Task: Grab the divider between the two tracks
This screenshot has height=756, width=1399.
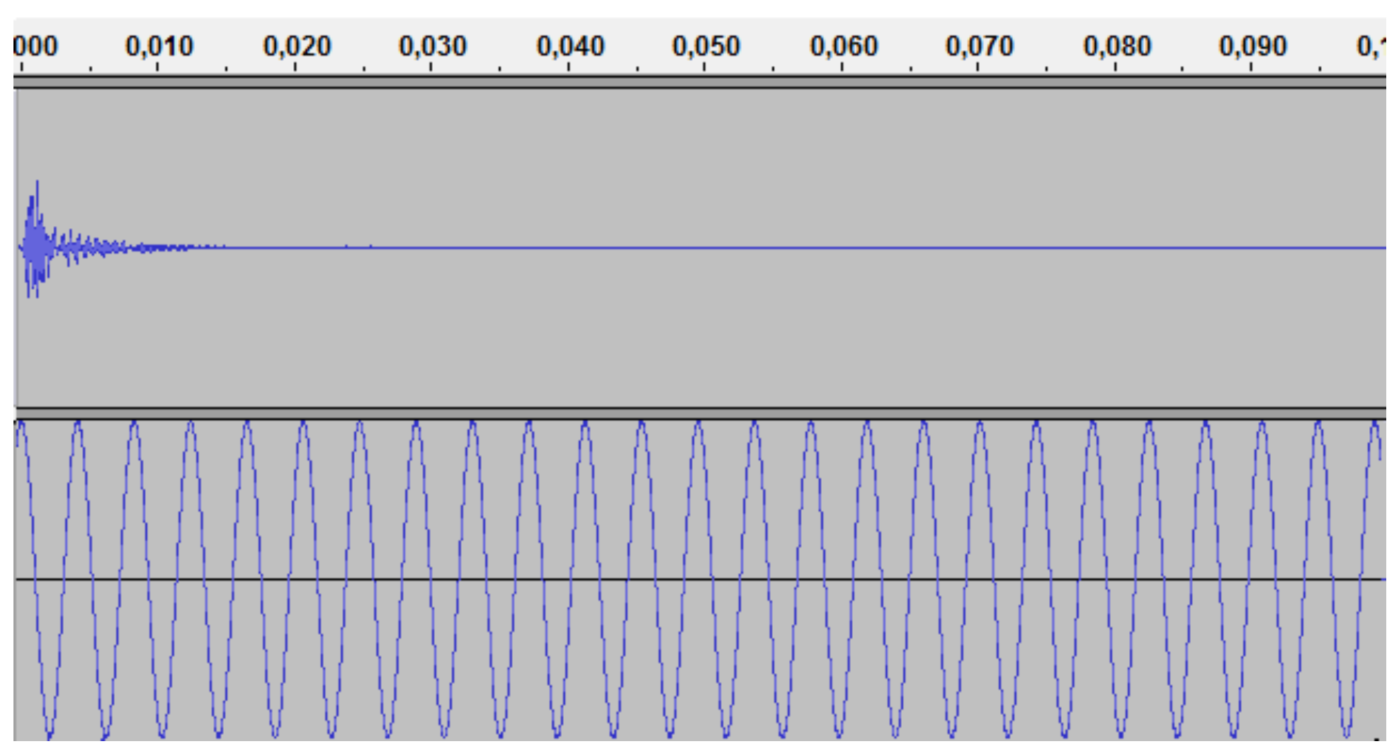Action: coord(700,413)
